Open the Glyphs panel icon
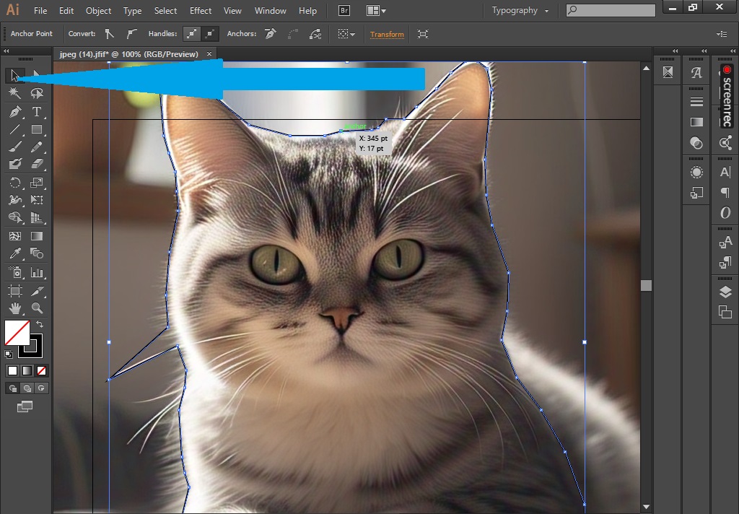This screenshot has height=514, width=739. click(x=696, y=73)
